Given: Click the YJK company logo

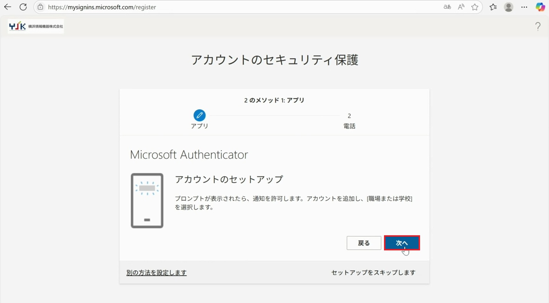Looking at the screenshot, I should 36,26.
